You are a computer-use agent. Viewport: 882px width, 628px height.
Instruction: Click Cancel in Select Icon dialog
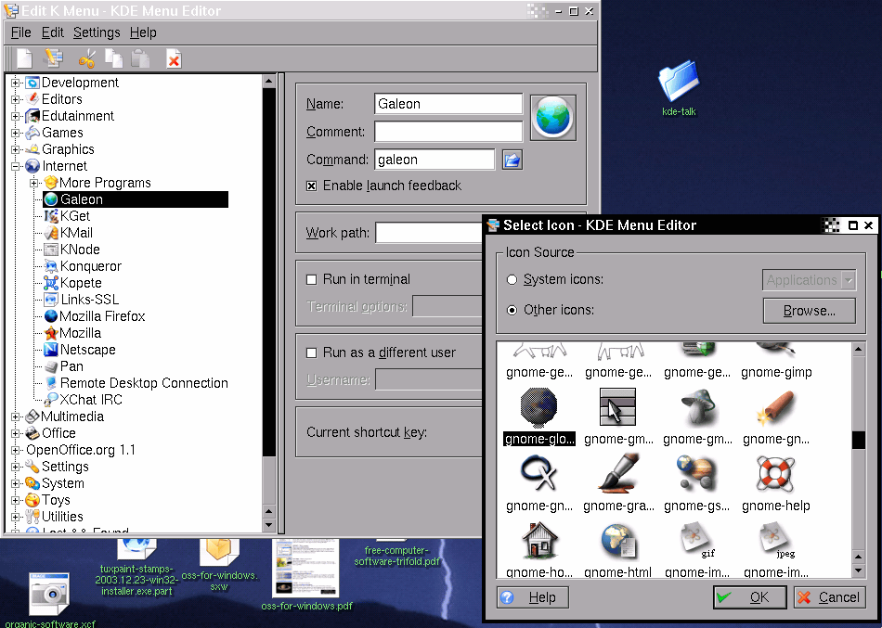(829, 597)
